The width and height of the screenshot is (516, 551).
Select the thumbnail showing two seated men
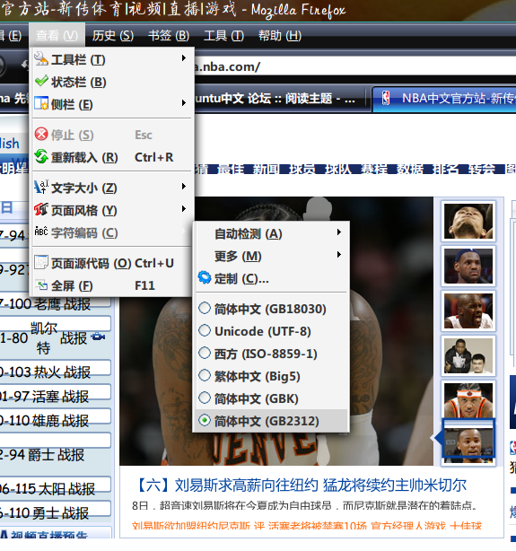(x=468, y=355)
